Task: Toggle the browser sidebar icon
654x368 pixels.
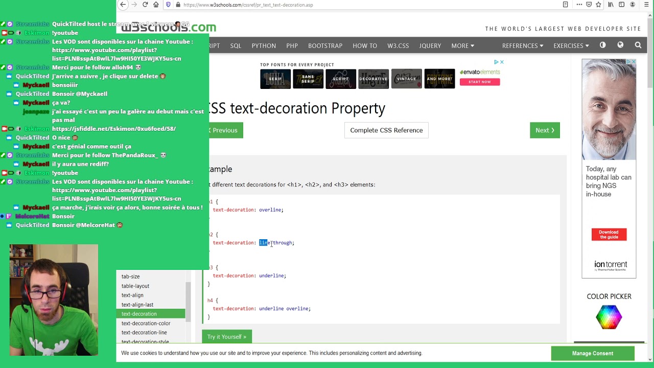Action: click(622, 5)
